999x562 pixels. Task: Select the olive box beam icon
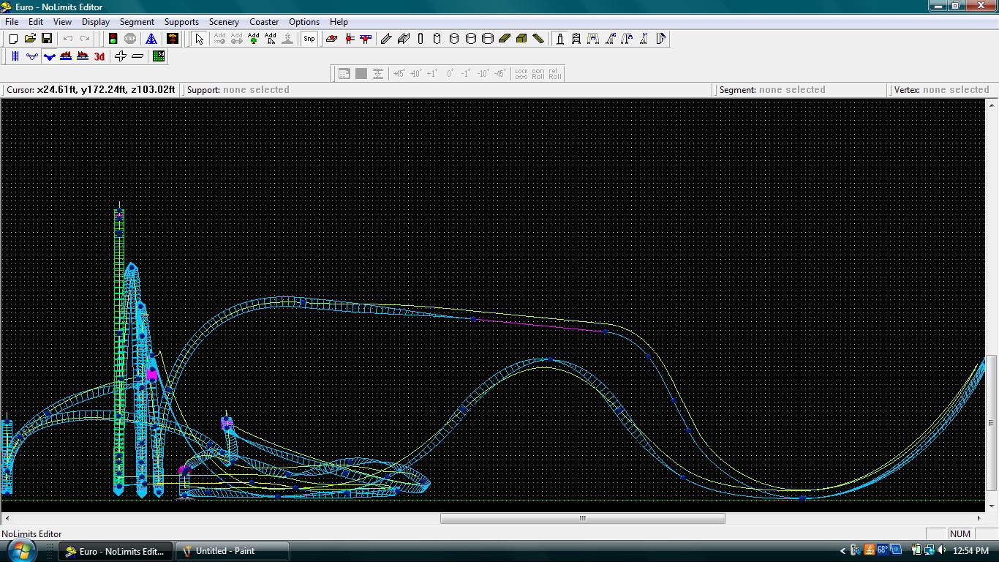click(521, 39)
